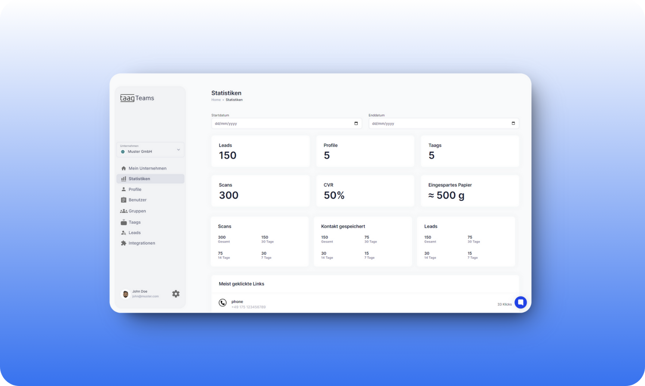Click the Home breadcrumb link
The width and height of the screenshot is (645, 386).
(216, 100)
